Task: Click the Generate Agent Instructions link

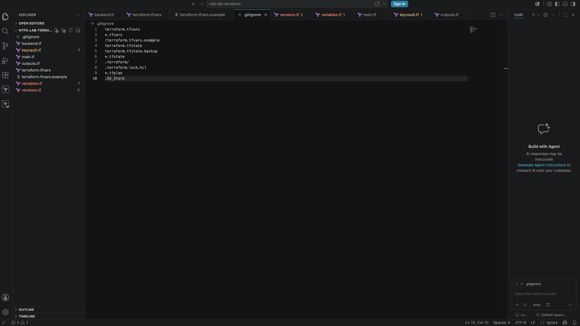Action: (x=542, y=165)
